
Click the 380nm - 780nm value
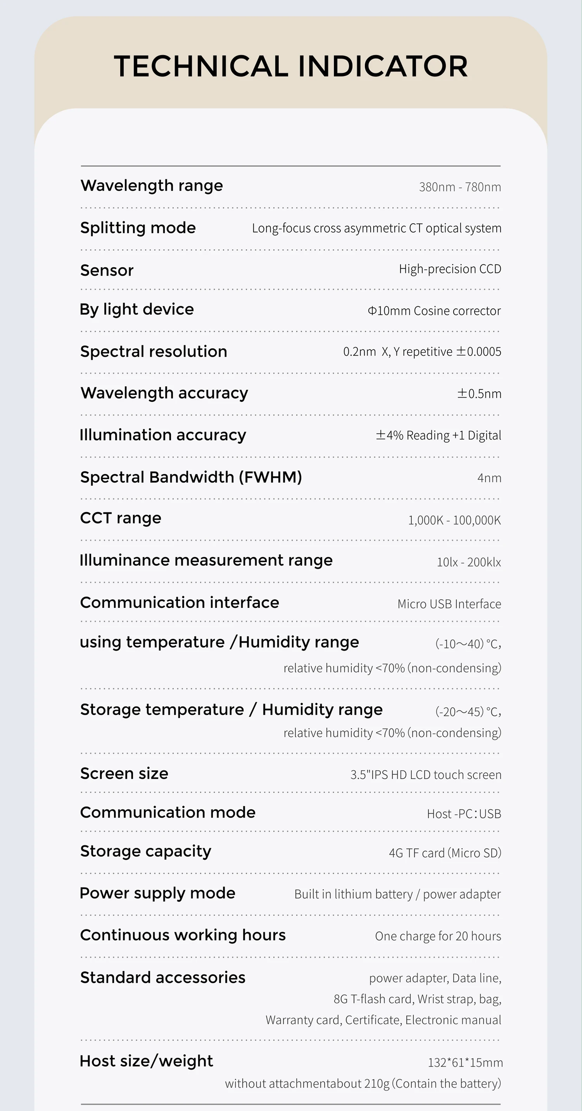pos(460,187)
